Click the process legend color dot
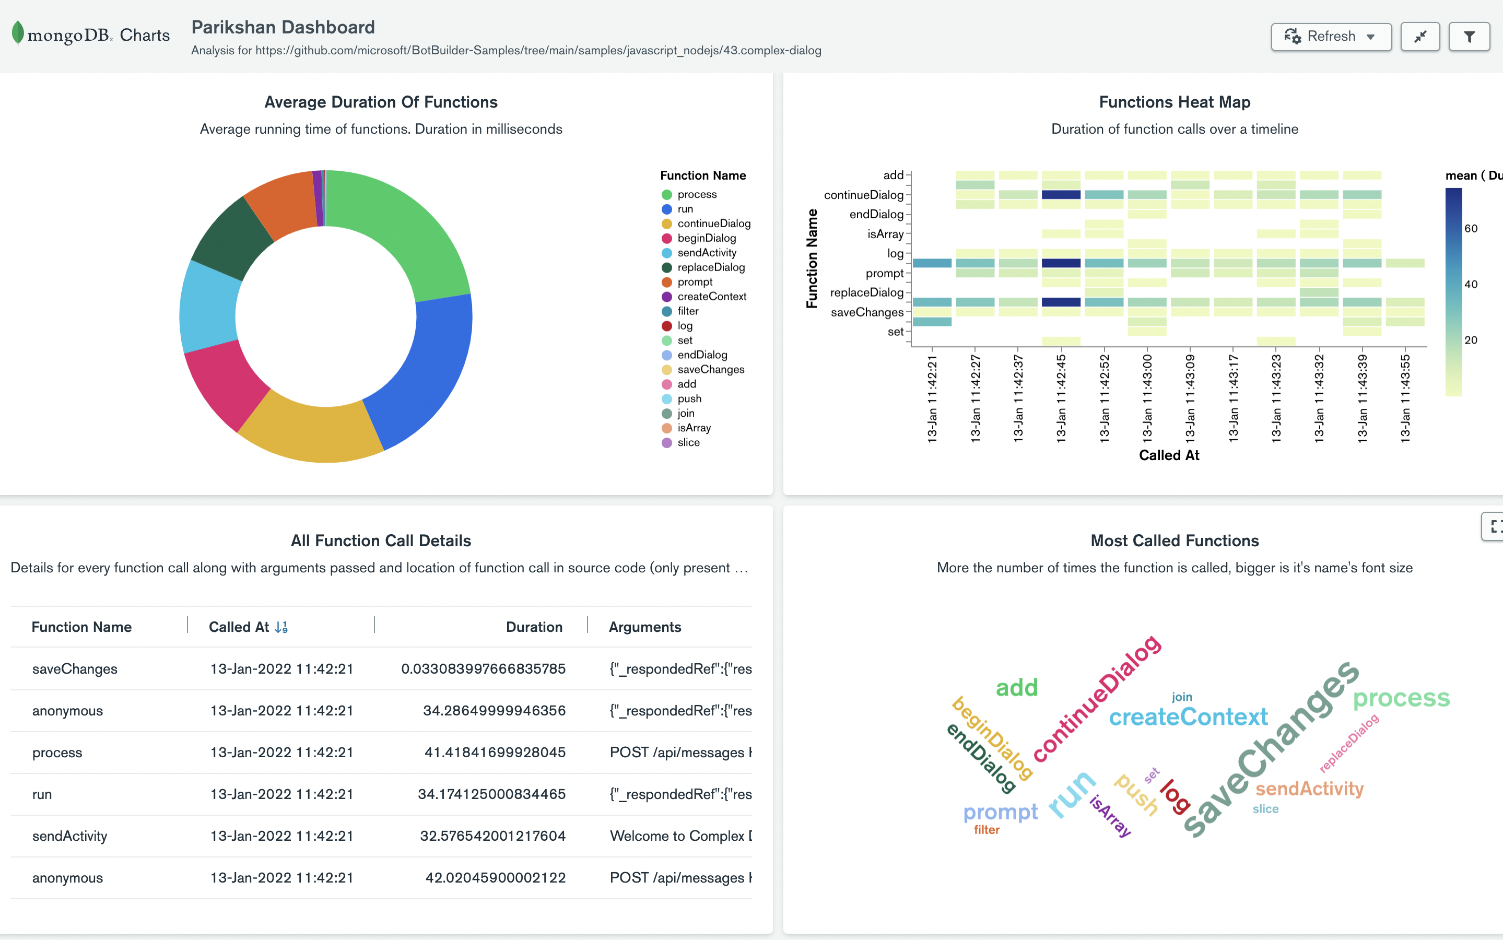1503x940 pixels. coord(666,195)
